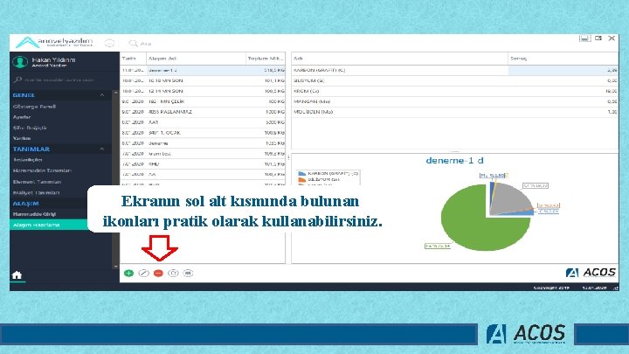
Task: Click the sidebar search magnifier icon
Action: point(17,80)
